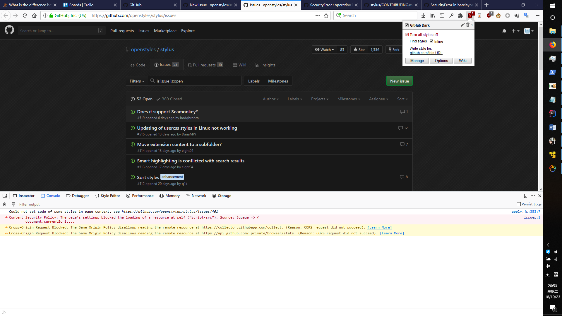Edit GitHub Dark style via pencil icon
The image size is (562, 316).
[x=463, y=25]
